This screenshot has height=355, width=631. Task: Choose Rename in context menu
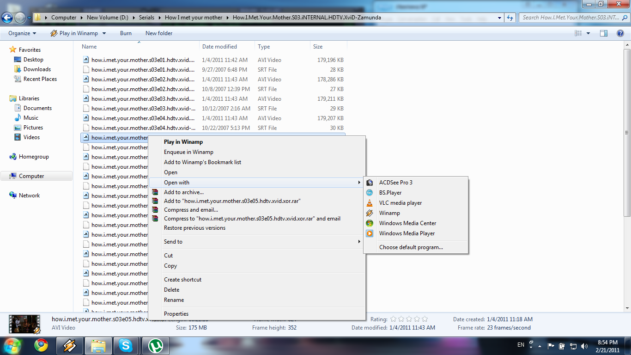[x=256, y=300]
